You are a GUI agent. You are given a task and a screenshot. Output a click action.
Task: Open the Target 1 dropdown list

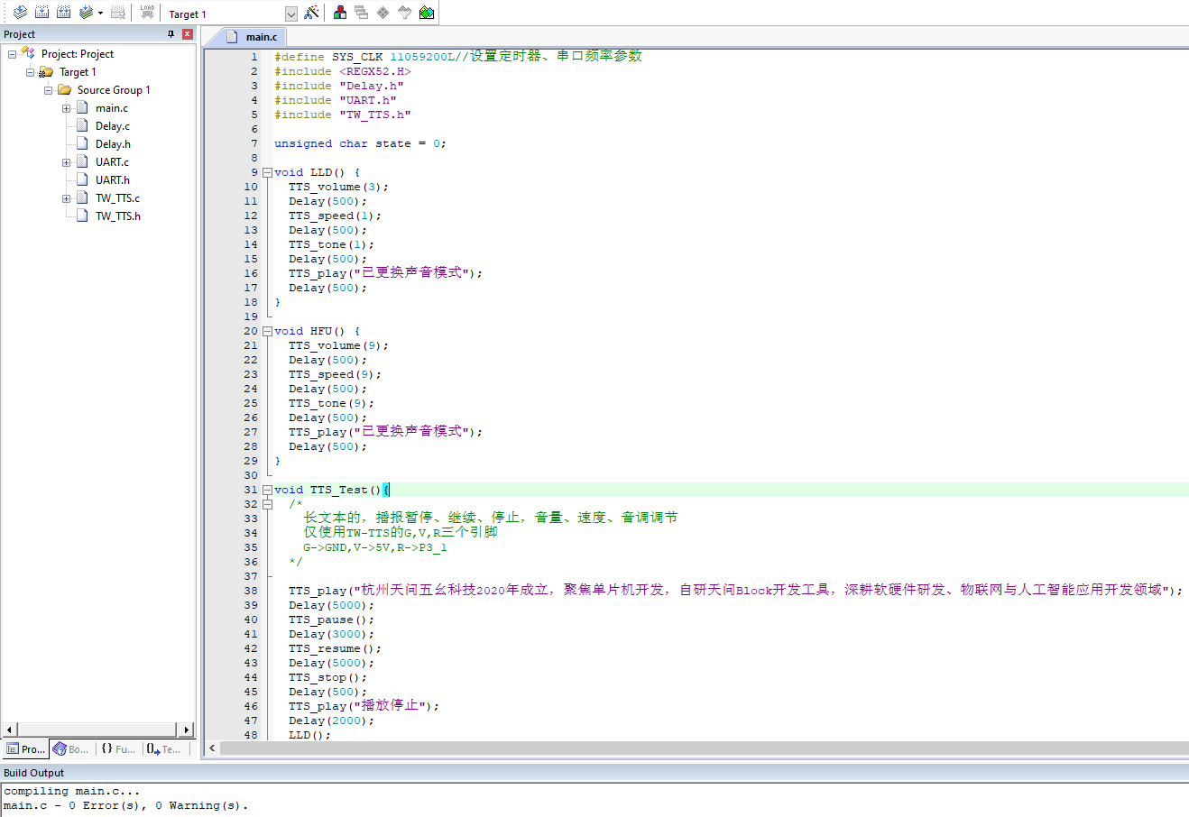pyautogui.click(x=290, y=14)
